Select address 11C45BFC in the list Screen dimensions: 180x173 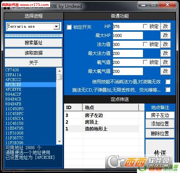(x=30, y=114)
